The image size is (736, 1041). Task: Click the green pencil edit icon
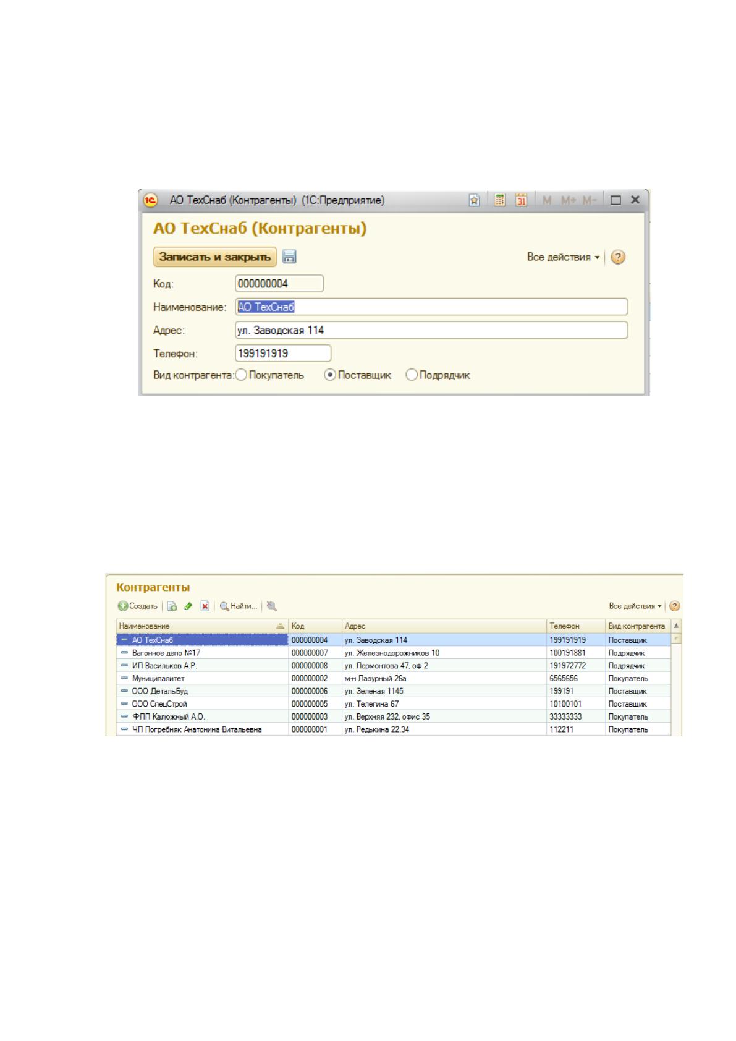point(188,606)
